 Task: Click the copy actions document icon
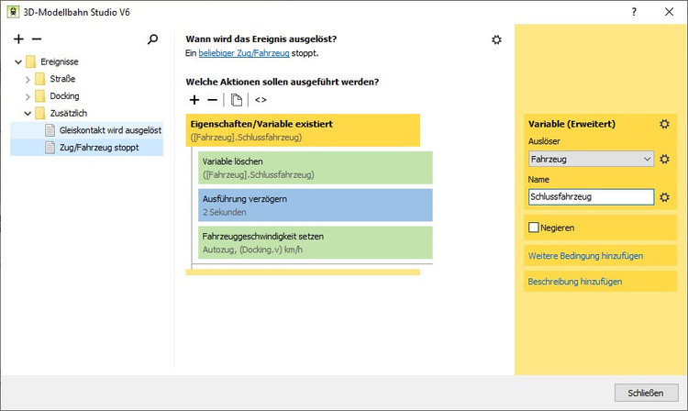click(237, 99)
